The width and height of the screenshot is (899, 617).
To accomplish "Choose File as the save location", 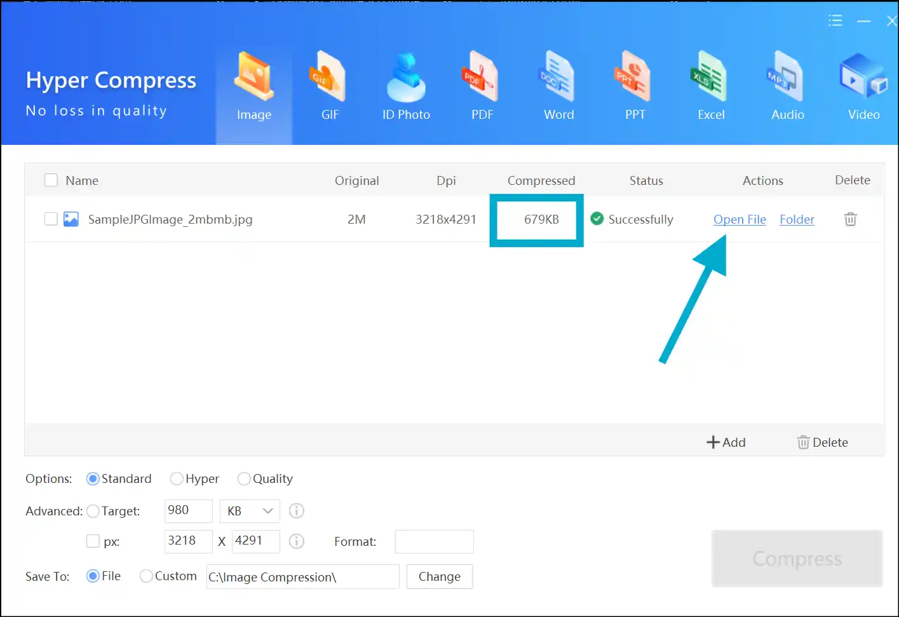I will tap(104, 576).
